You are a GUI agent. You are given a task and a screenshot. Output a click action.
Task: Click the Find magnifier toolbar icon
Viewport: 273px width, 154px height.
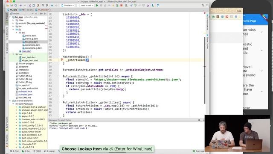[x=43, y=6]
